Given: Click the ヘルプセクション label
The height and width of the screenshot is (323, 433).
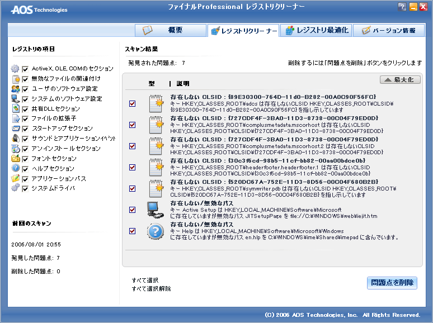Looking at the screenshot, I should coord(53,168).
